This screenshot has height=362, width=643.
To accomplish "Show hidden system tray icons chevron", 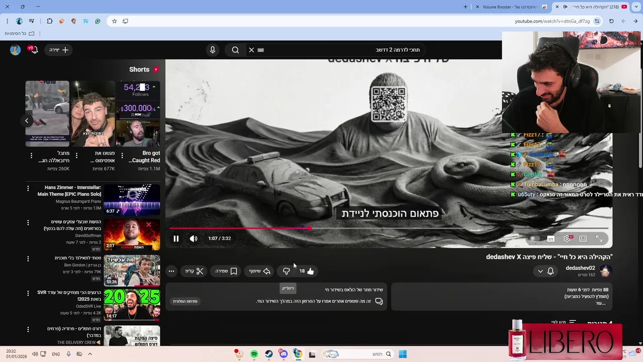I will click(x=90, y=354).
